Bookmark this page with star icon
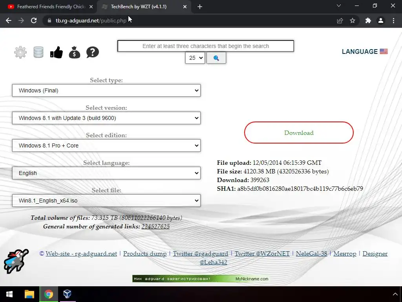The width and height of the screenshot is (402, 302). pyautogui.click(x=353, y=20)
